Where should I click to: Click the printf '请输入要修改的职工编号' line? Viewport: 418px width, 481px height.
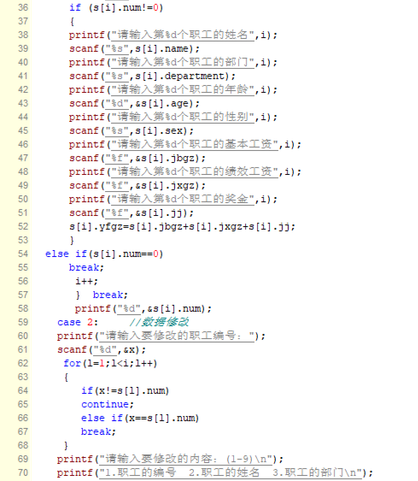(161, 336)
